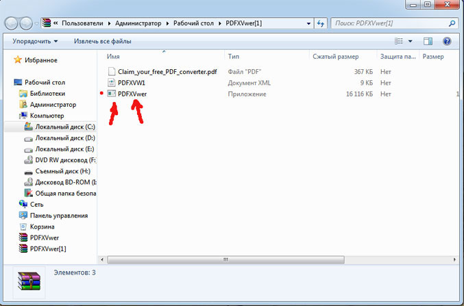
Task: Sort by Защита па... column header
Action: point(398,56)
